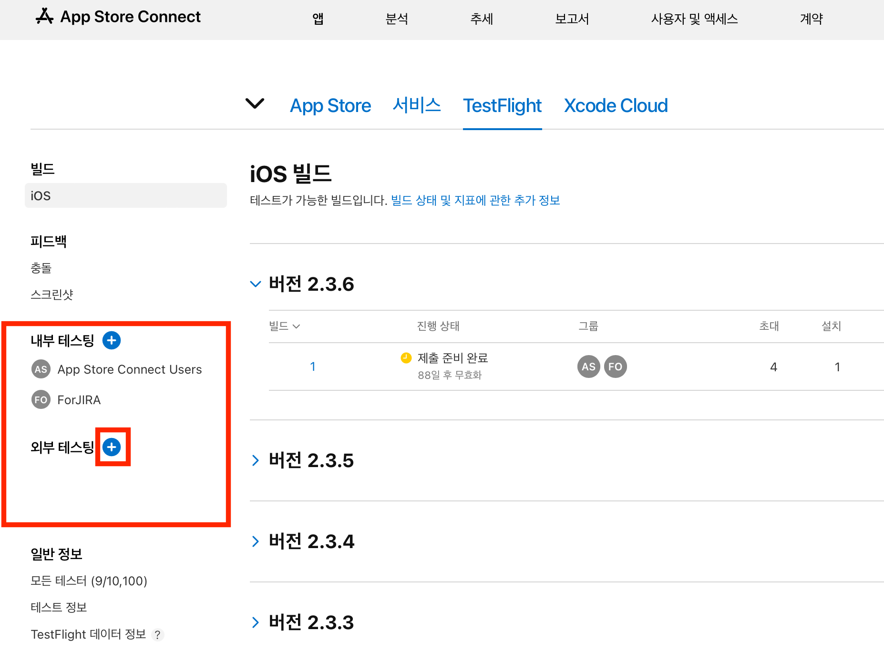The height and width of the screenshot is (652, 884).
Task: Switch to the Xcode Cloud tab
Action: [x=616, y=106]
